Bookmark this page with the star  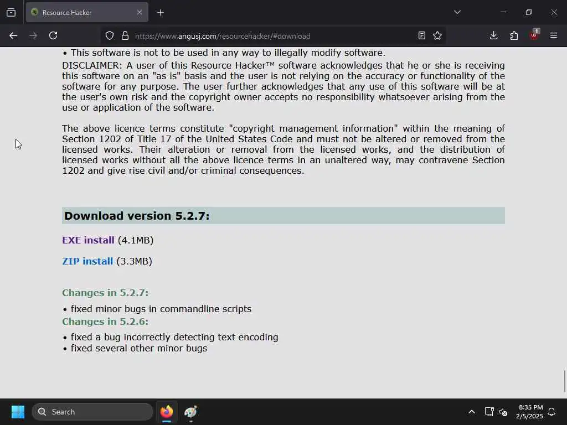click(437, 36)
